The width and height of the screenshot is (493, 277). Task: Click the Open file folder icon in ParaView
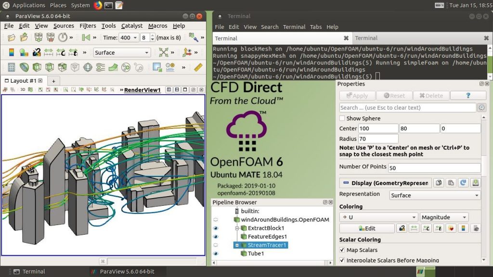click(12, 38)
